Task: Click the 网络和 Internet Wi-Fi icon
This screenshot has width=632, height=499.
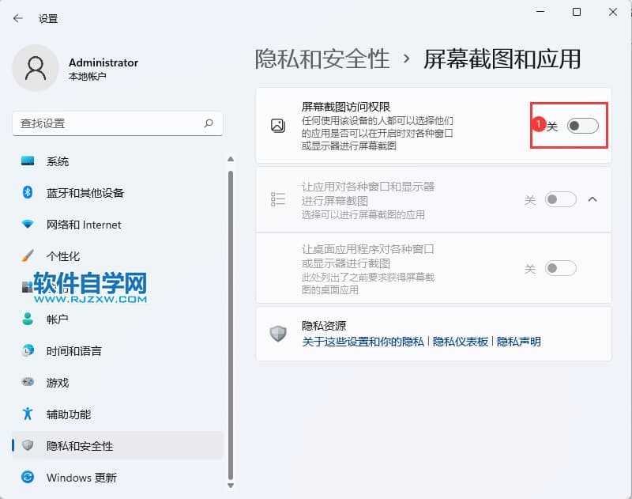Action: tap(28, 225)
